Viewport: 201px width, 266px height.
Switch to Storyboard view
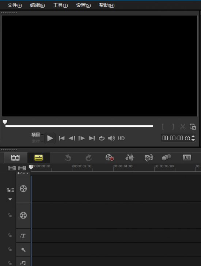(x=15, y=158)
